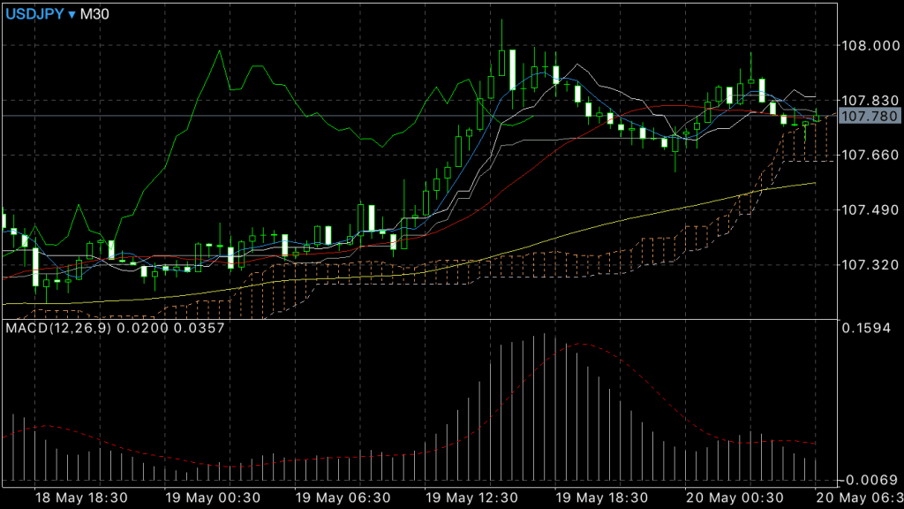Viewport: 904px width, 509px height.
Task: Click the 18 May 18:30 time label
Action: click(x=81, y=498)
